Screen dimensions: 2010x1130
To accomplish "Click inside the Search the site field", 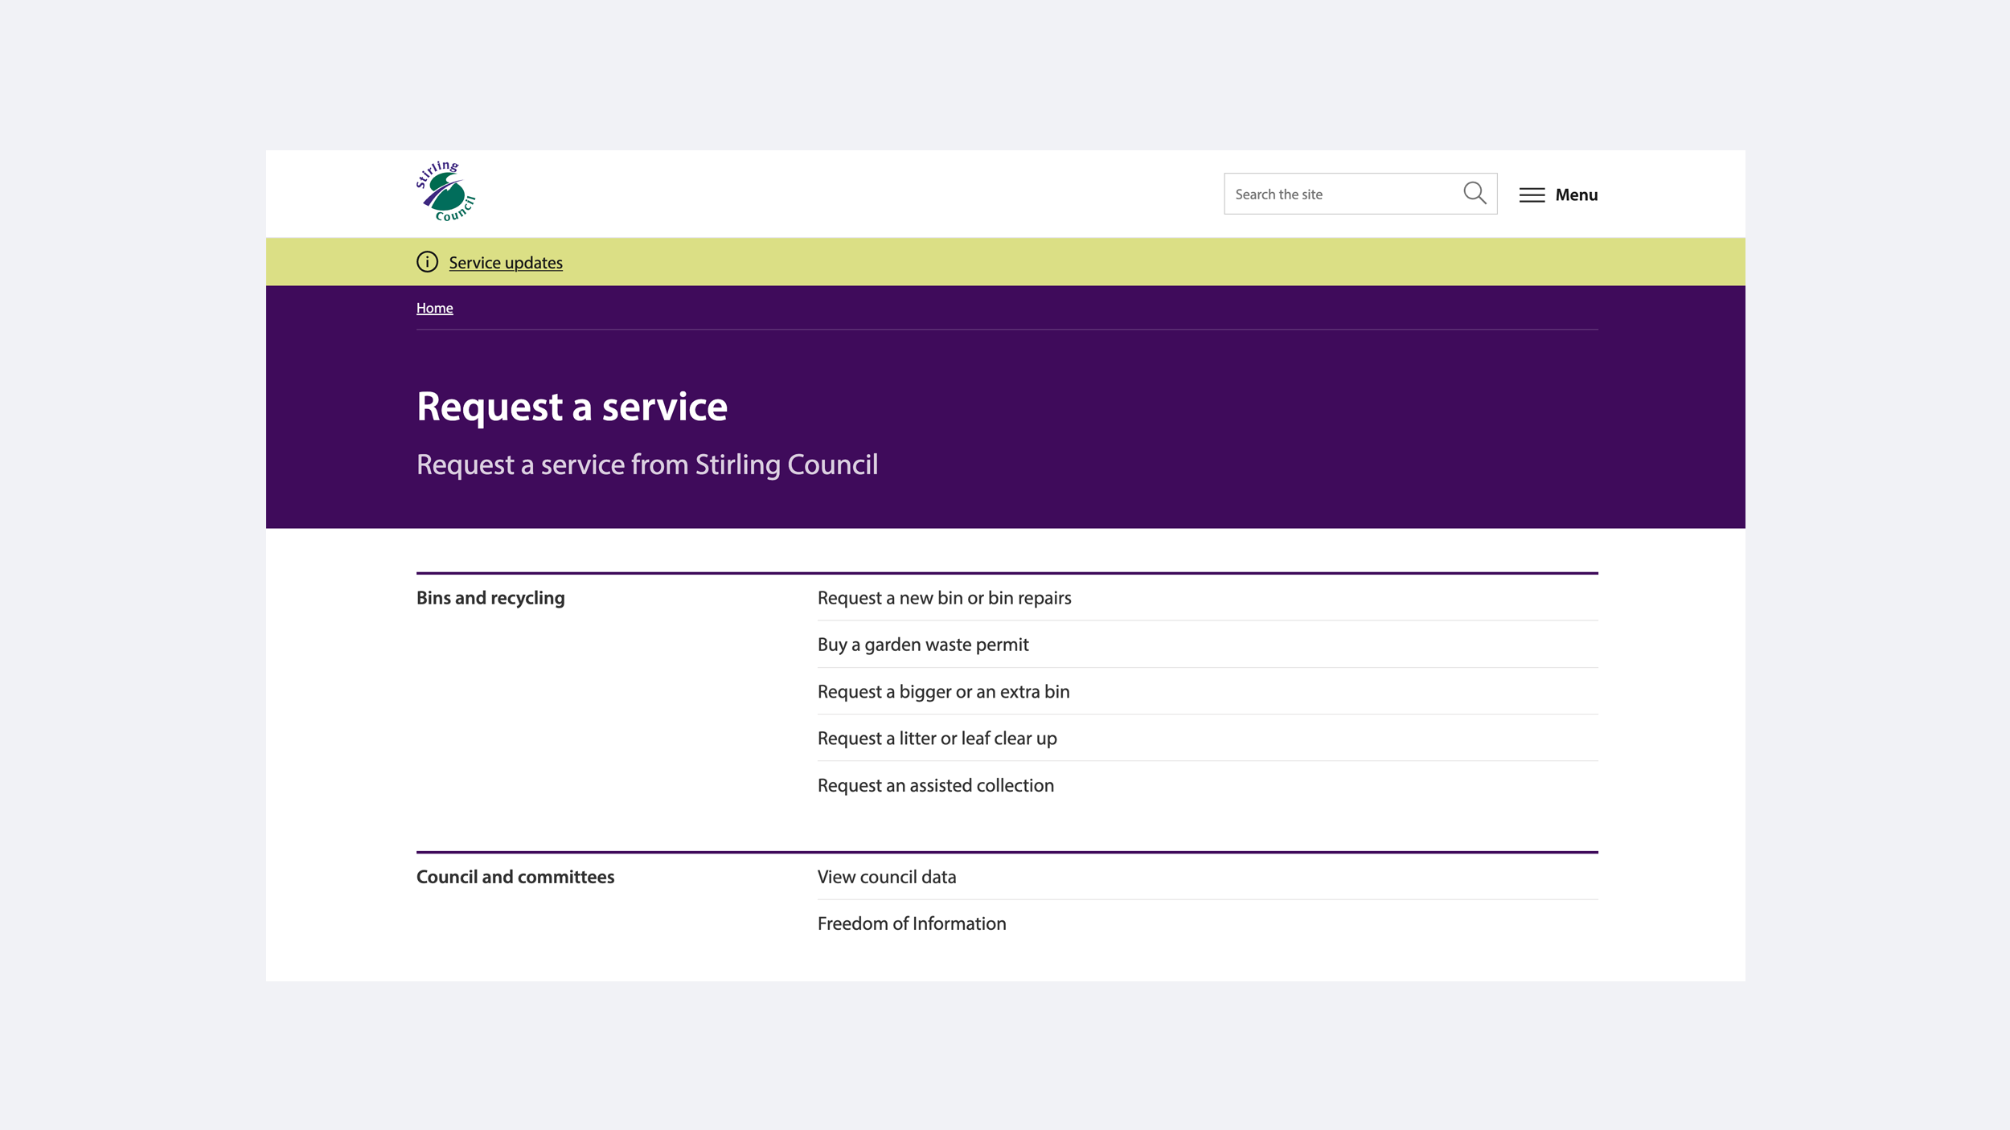I will point(1327,193).
